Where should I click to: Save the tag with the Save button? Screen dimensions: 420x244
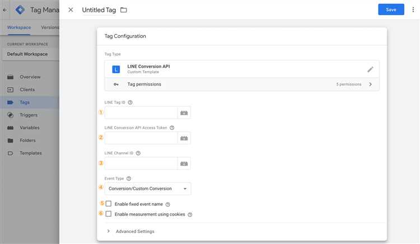[391, 10]
